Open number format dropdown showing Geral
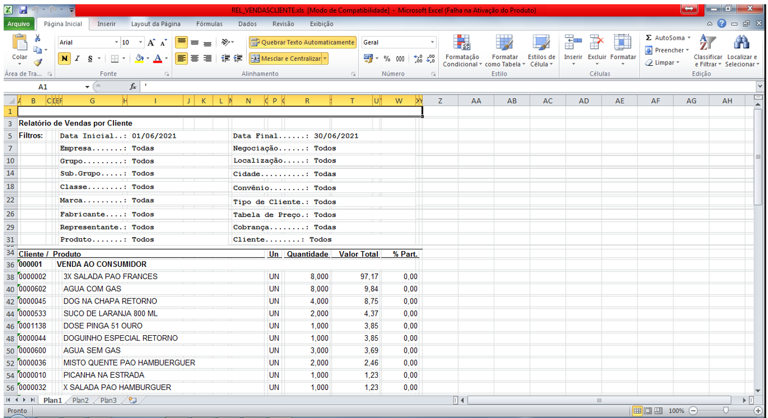 [x=433, y=43]
